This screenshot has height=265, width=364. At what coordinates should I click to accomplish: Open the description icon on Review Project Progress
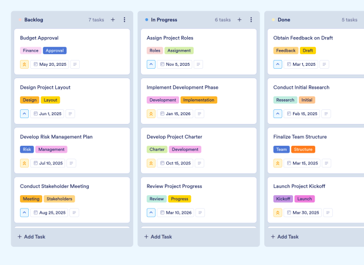point(200,213)
